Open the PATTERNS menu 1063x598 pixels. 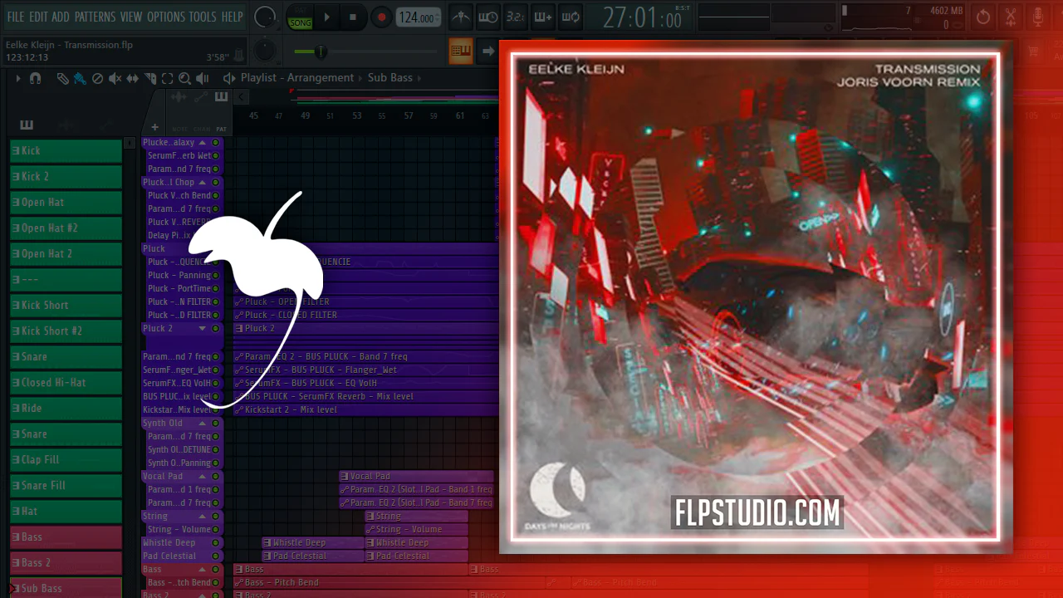[95, 17]
